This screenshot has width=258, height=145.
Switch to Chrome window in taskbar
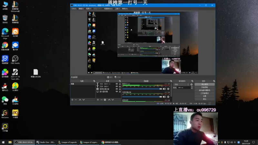point(110,142)
